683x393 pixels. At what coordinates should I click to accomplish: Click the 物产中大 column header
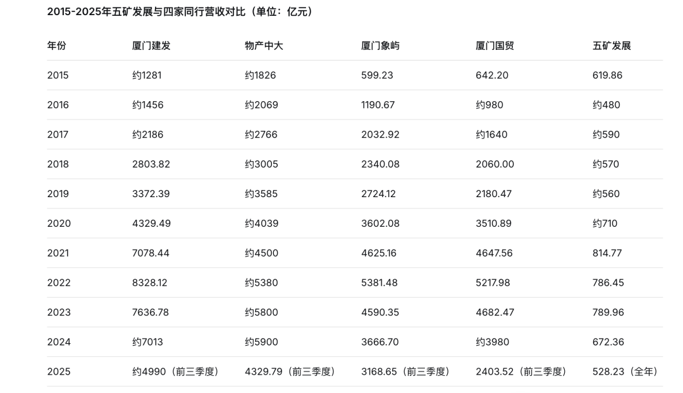point(264,45)
